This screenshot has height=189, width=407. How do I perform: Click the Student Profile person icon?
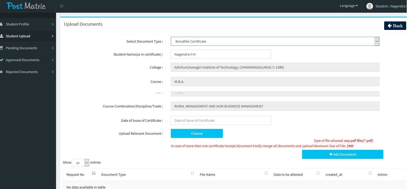(1, 24)
